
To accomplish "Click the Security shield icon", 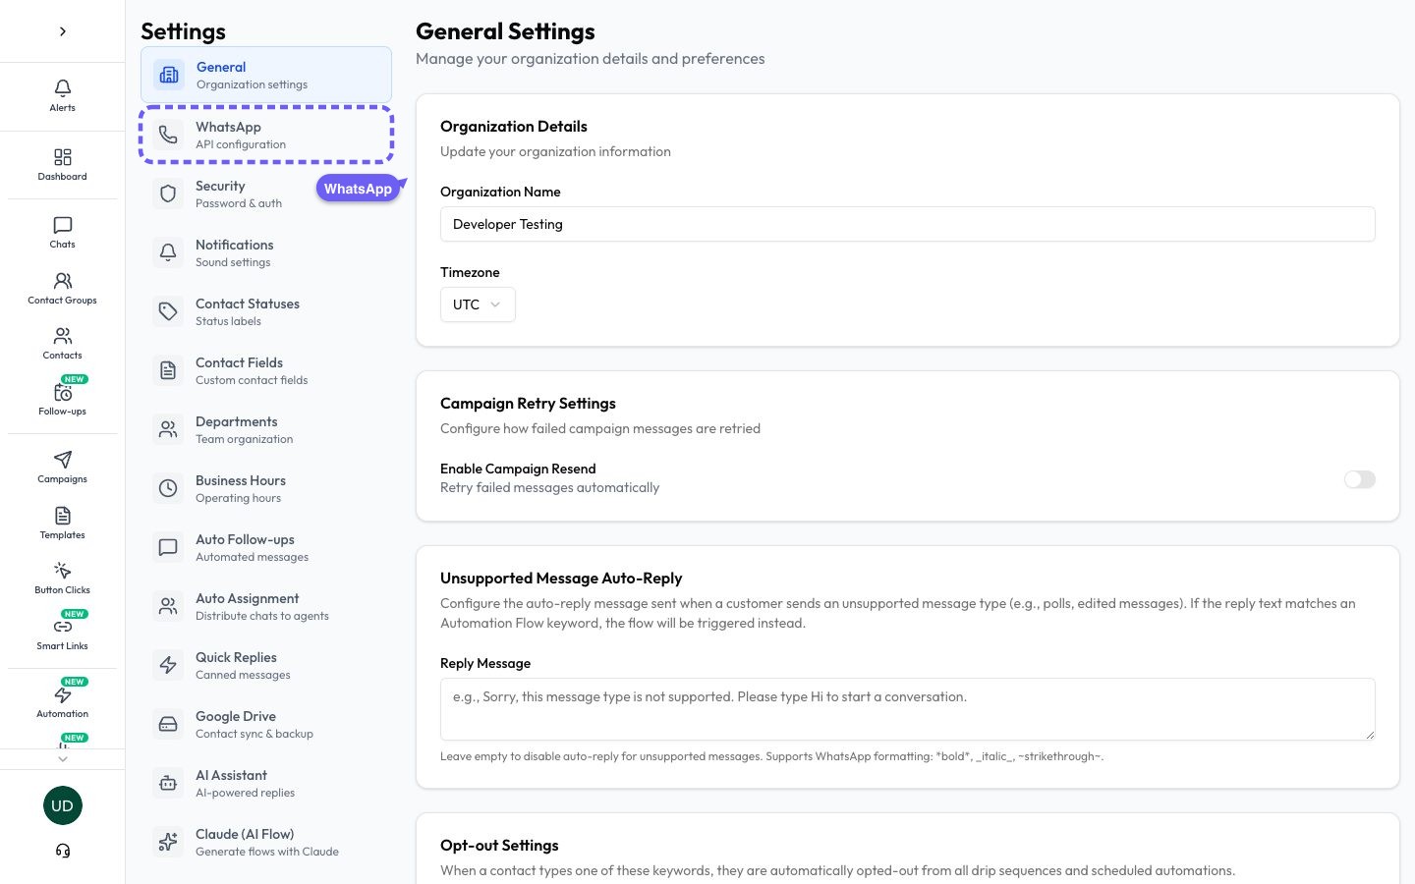I will (x=168, y=193).
